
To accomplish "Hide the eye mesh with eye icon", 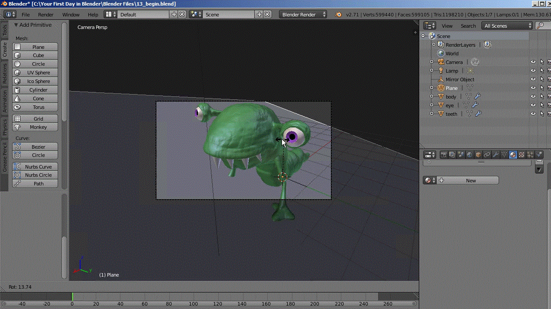I will [x=533, y=105].
